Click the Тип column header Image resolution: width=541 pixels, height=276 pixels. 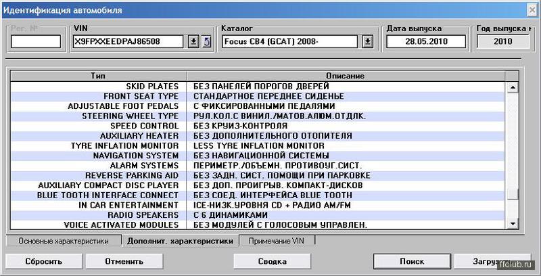[98, 76]
